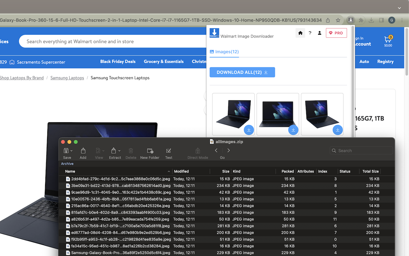The width and height of the screenshot is (409, 256).
Task: Open the Black Friday Deals menu
Action: (x=118, y=61)
